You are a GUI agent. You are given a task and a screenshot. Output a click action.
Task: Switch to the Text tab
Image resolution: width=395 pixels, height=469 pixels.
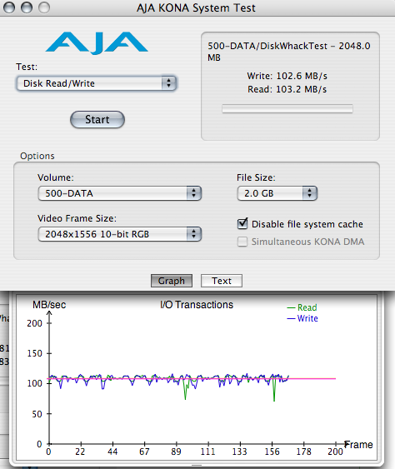coord(222,281)
